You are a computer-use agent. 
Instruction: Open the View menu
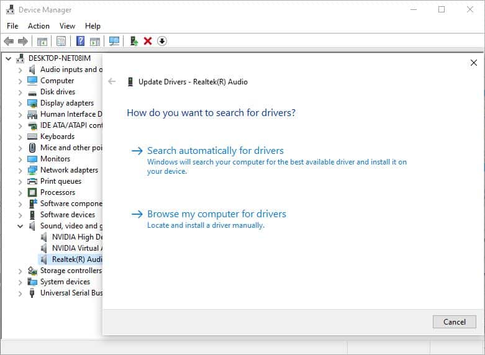click(x=67, y=26)
